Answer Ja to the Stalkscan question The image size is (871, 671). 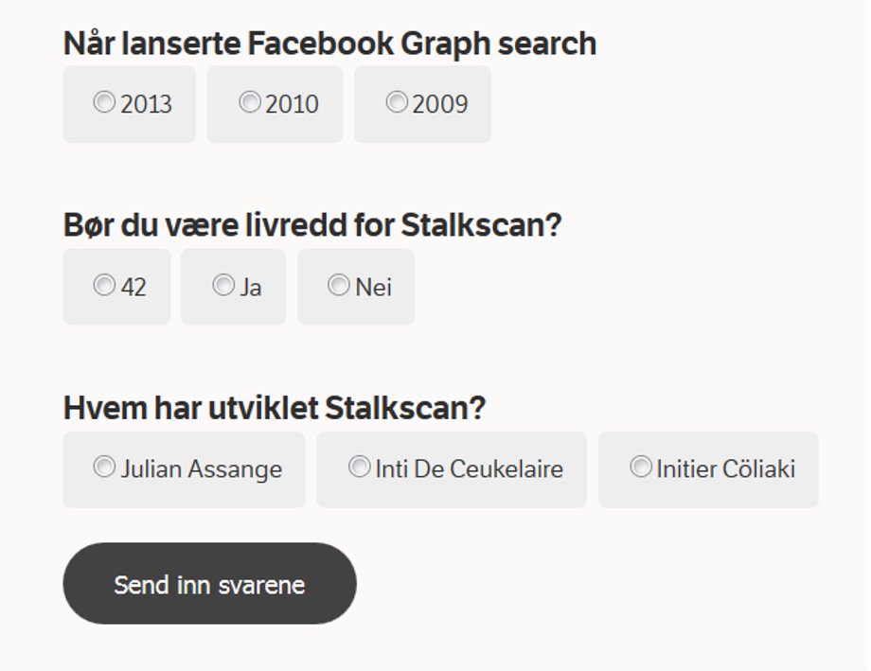[223, 285]
